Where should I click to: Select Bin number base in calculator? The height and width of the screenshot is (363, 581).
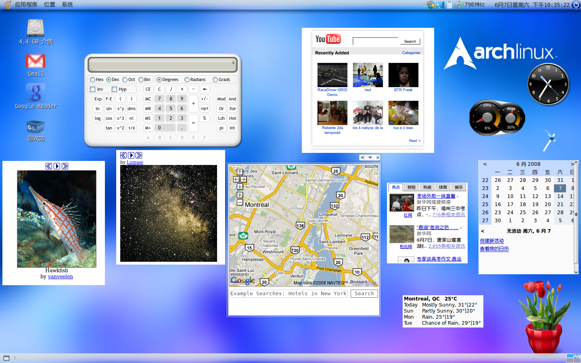pyautogui.click(x=144, y=79)
